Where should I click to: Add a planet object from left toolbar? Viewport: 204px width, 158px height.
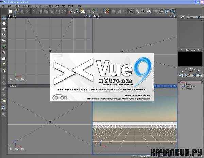[x=4, y=64]
